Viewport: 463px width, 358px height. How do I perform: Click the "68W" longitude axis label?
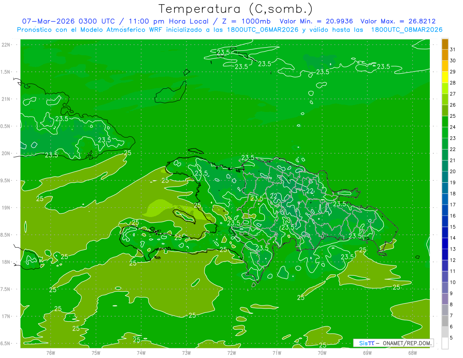coord(412,353)
